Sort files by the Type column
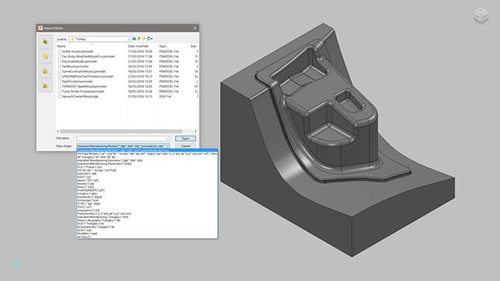500x281 pixels. click(x=163, y=46)
